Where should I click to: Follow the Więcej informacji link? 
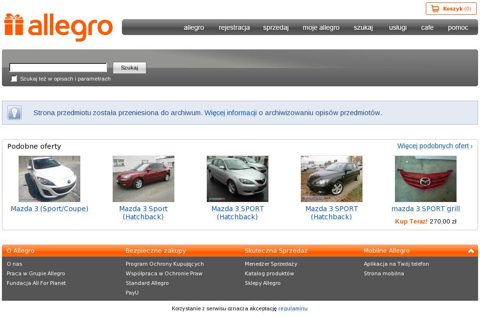[230, 113]
